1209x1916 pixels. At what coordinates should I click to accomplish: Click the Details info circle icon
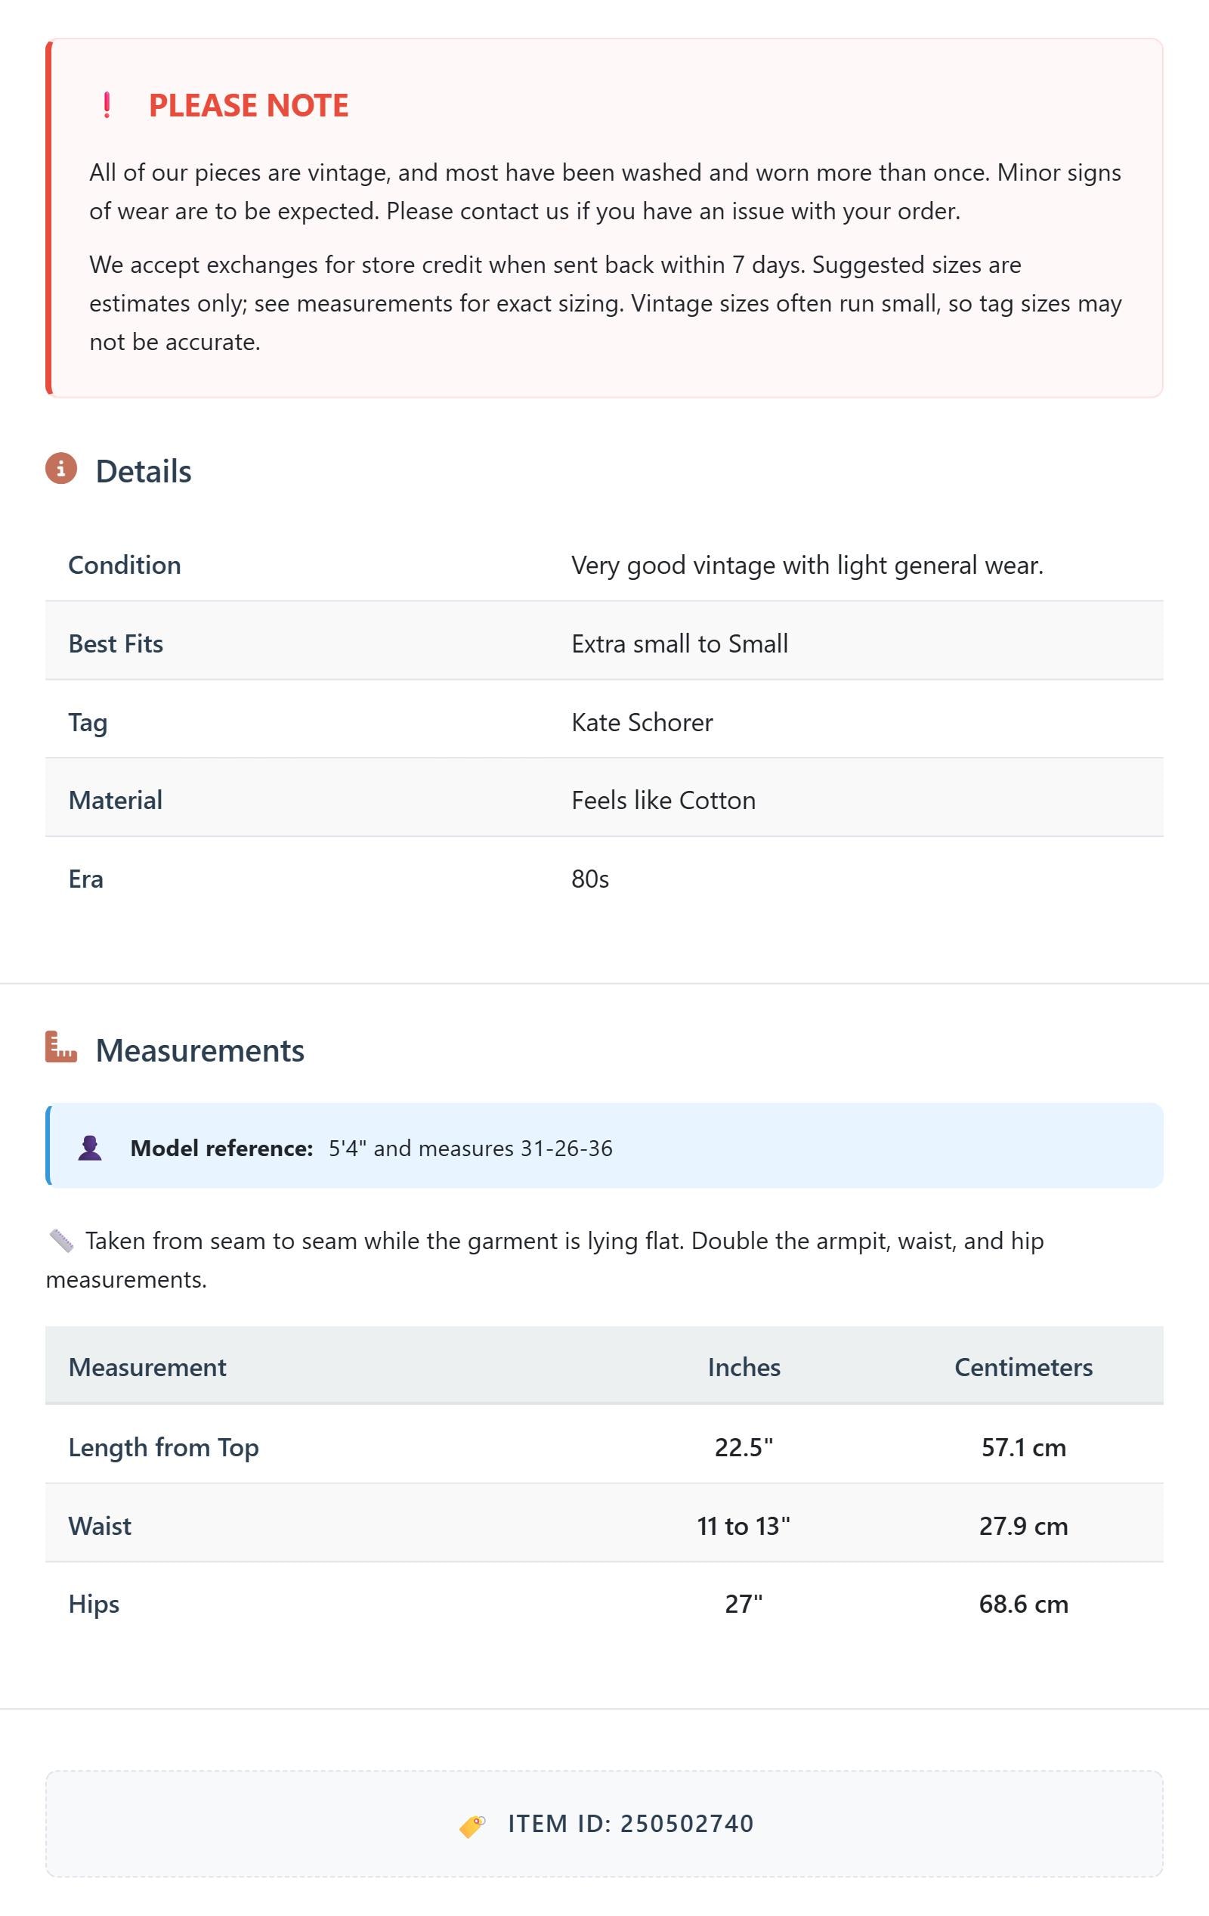coord(61,469)
